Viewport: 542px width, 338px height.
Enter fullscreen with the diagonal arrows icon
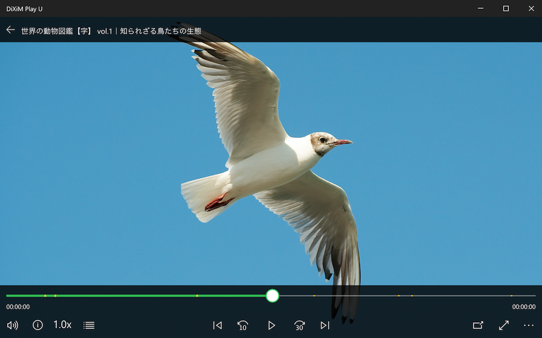coord(504,325)
